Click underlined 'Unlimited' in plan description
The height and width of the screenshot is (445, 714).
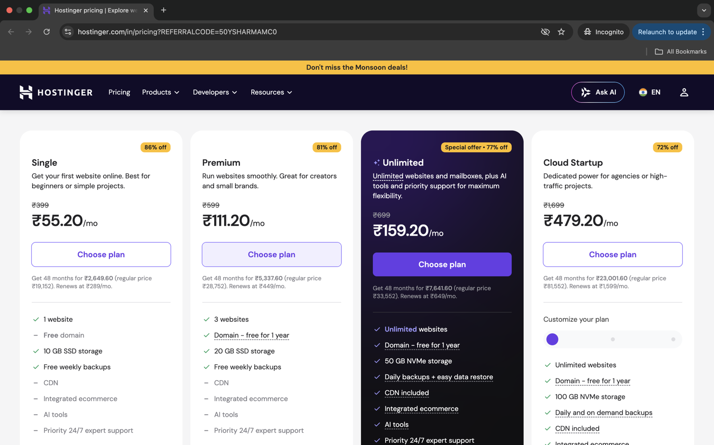(388, 176)
